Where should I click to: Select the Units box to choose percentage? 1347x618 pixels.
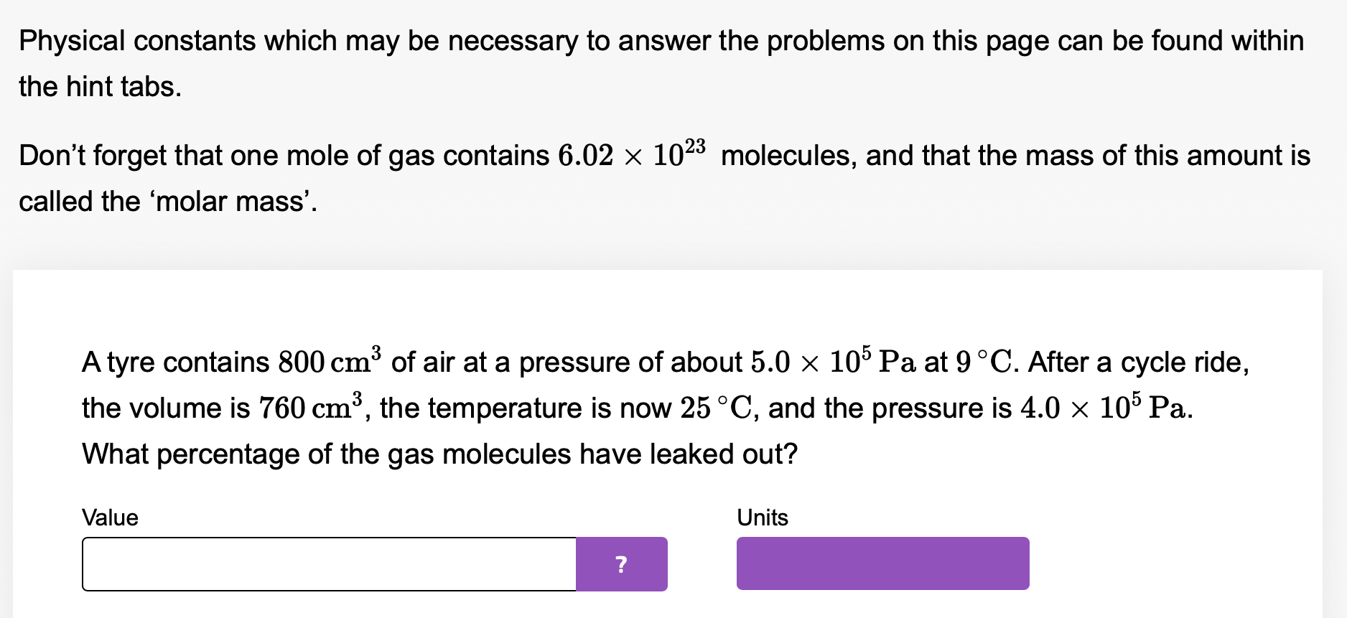pos(883,564)
